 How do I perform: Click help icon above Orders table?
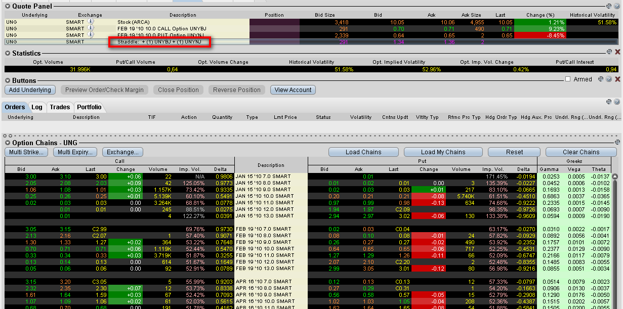click(617, 102)
